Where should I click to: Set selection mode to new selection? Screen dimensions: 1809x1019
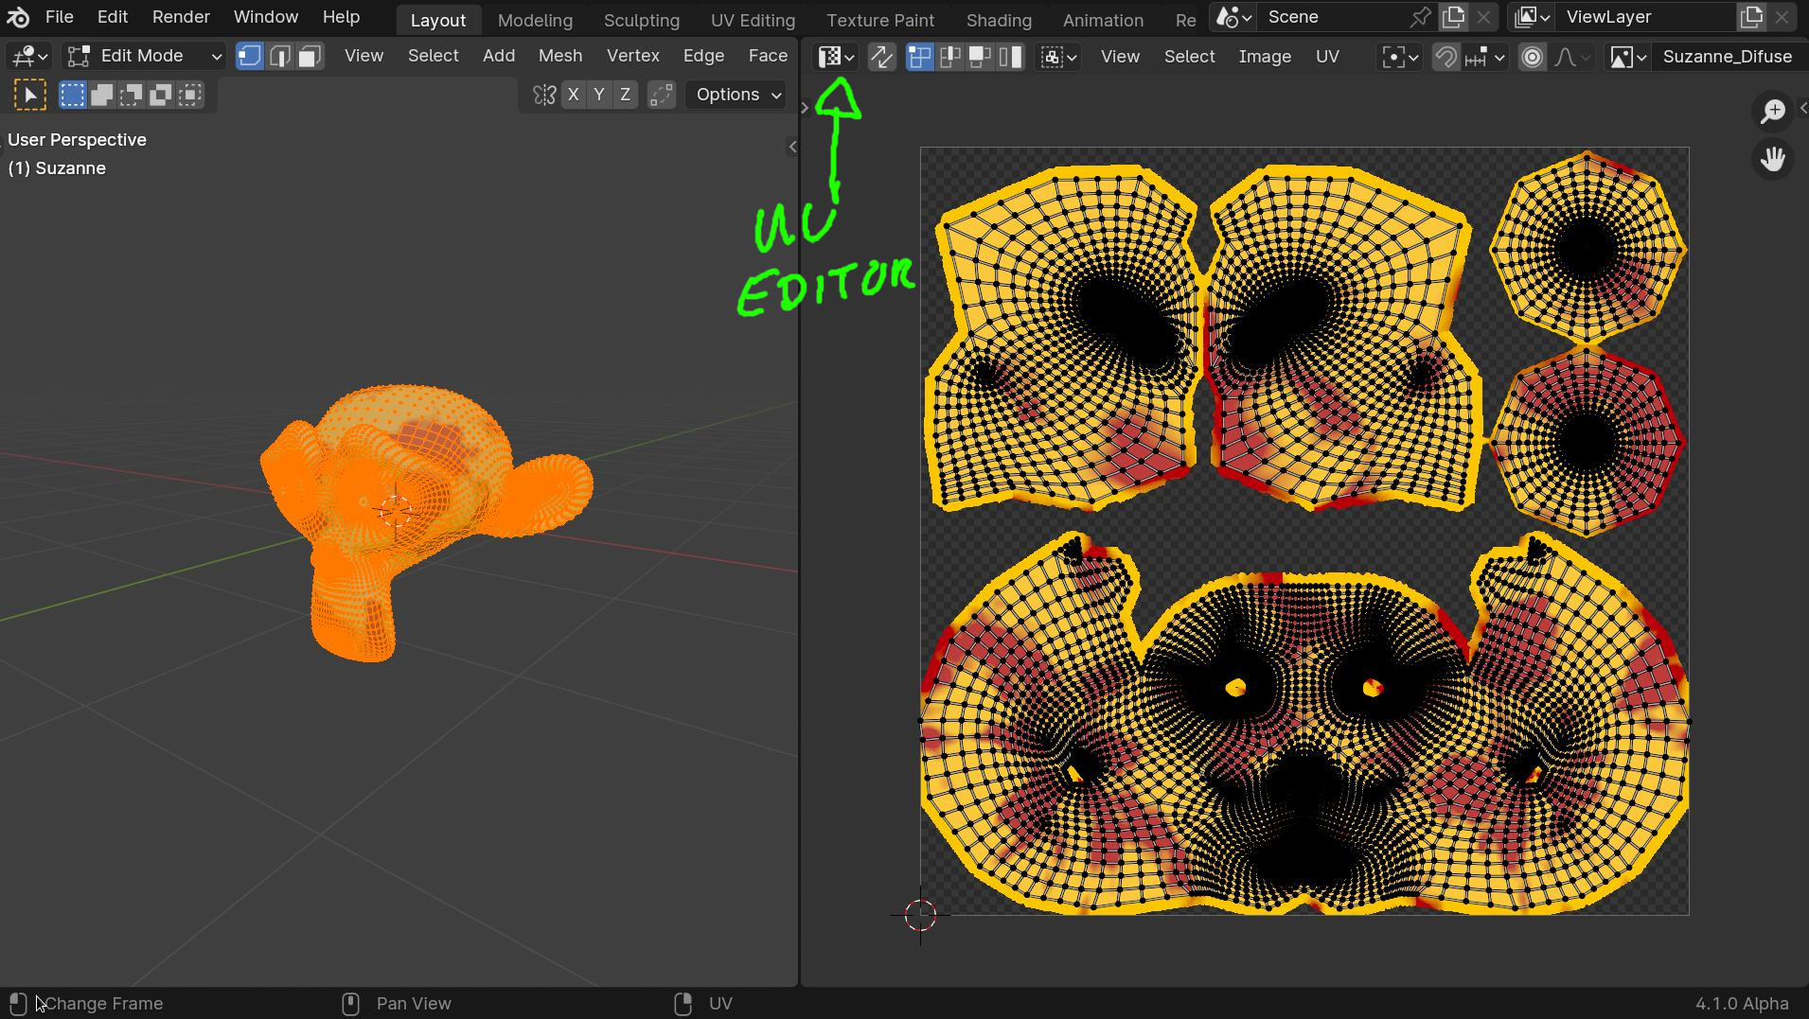[72, 95]
